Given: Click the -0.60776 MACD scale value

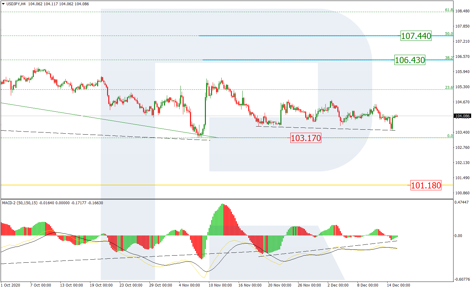Looking at the screenshot, I should click(462, 279).
